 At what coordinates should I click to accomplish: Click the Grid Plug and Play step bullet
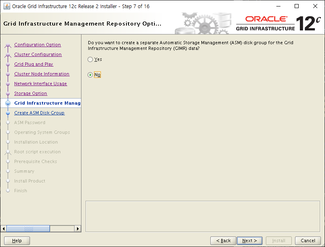coord(8,64)
